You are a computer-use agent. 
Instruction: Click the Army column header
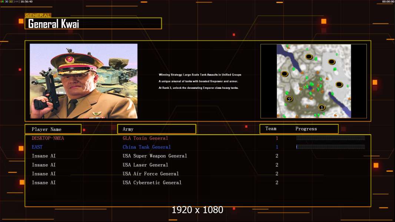pos(157,129)
